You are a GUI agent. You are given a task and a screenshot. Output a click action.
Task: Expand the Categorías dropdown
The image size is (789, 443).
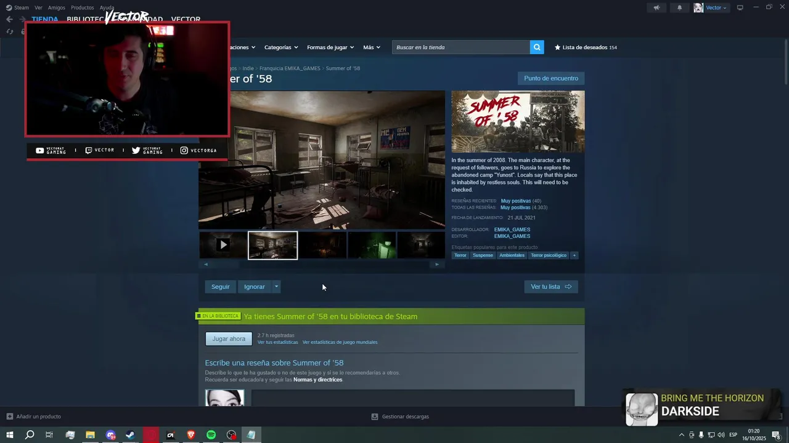(x=281, y=47)
